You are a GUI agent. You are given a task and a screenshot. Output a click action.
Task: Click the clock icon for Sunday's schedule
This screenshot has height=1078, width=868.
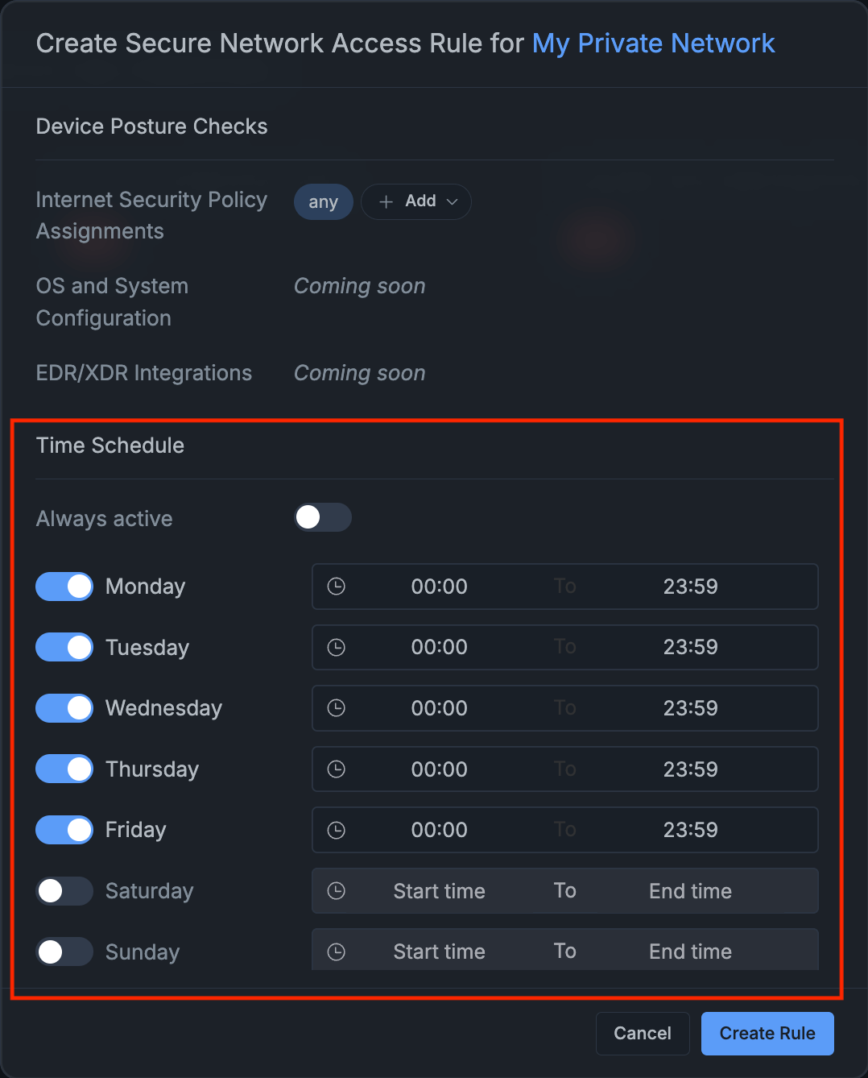336,952
